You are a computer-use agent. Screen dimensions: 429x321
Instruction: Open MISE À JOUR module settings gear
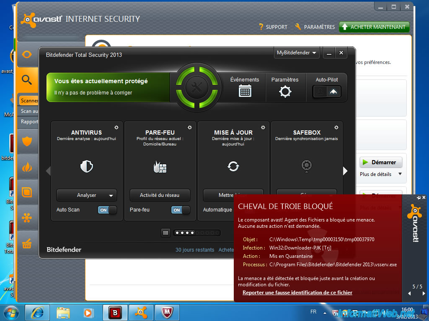point(263,127)
